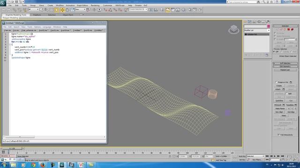Toggle the Split checkbox
The image size is (300, 168).
[286, 93]
